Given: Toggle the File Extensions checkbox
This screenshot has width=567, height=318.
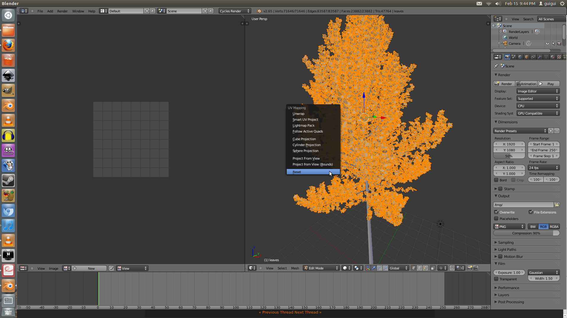Looking at the screenshot, I should coord(531,212).
